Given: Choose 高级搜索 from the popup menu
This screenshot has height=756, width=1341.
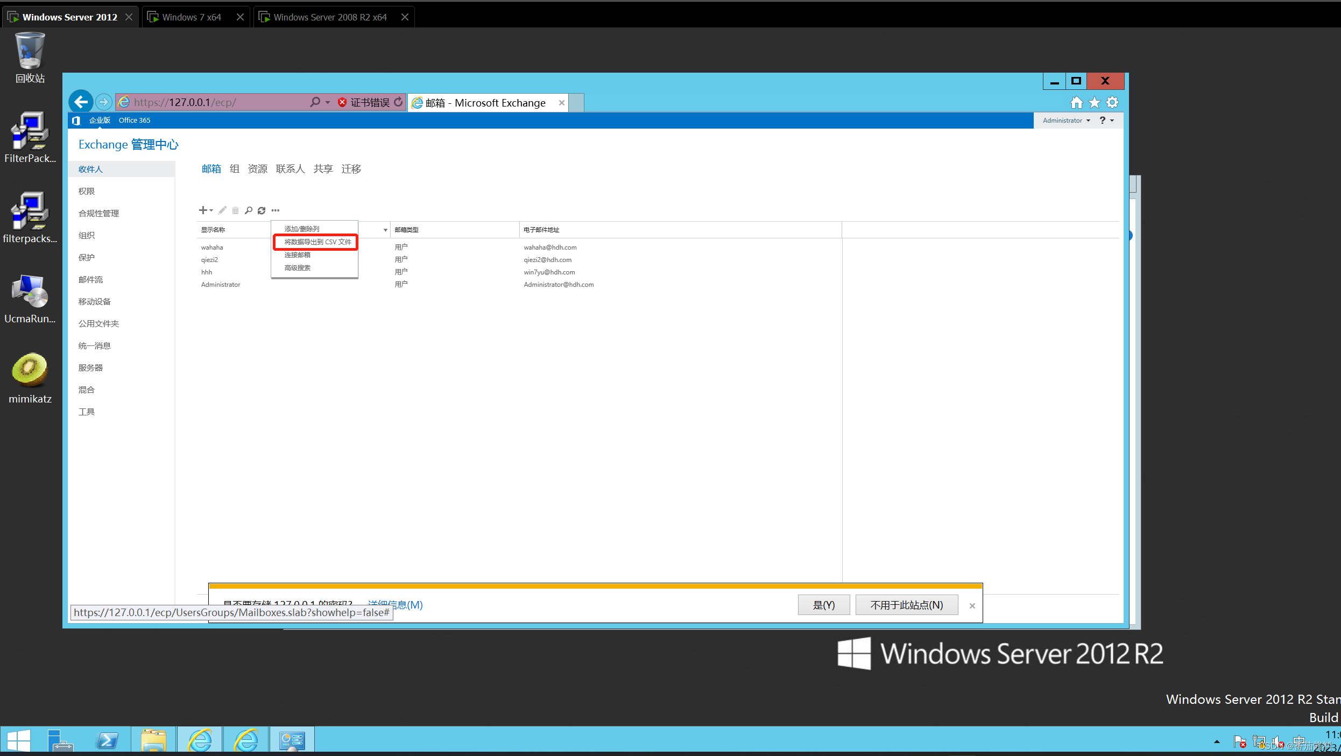Looking at the screenshot, I should click(298, 267).
